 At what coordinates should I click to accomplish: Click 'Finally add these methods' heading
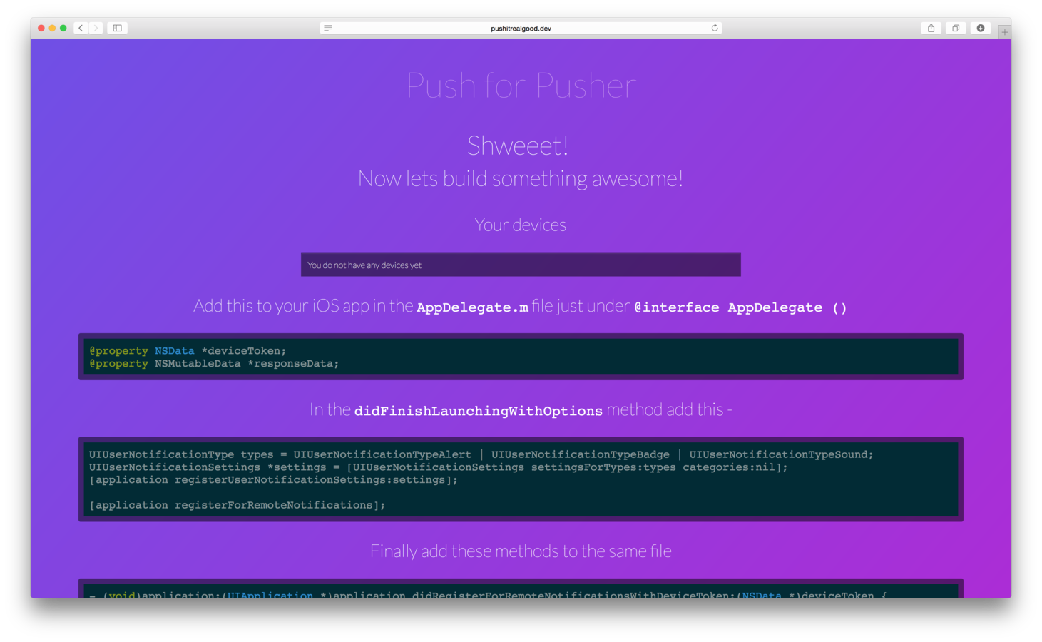tap(521, 551)
